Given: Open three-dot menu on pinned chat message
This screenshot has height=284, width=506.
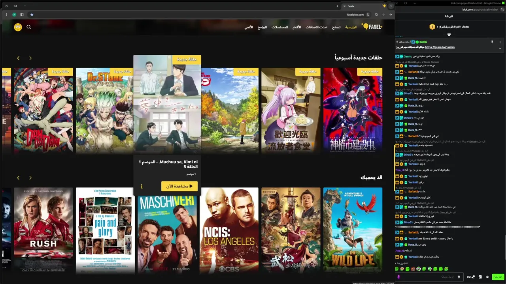Looking at the screenshot, I should 500,42.
